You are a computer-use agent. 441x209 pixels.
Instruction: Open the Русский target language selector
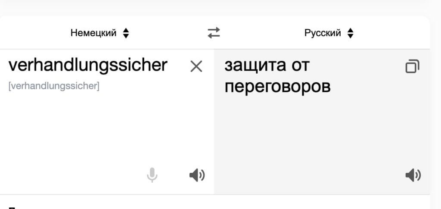coord(329,33)
